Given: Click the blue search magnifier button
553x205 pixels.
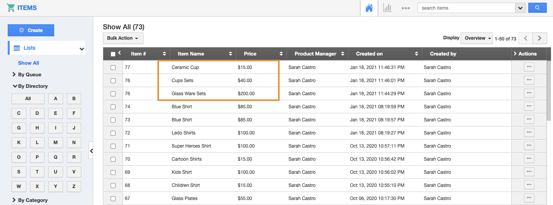Looking at the screenshot, I should pyautogui.click(x=537, y=8).
